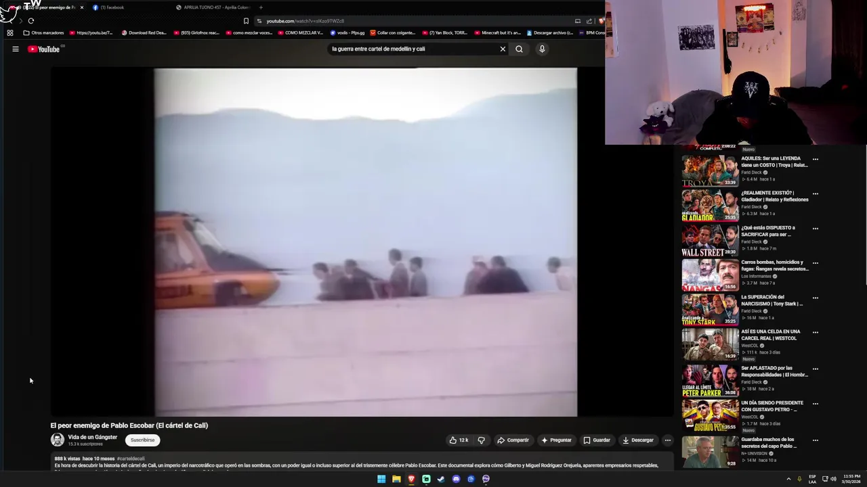Image resolution: width=867 pixels, height=487 pixels.
Task: Clear the search query with the X
Action: (503, 49)
